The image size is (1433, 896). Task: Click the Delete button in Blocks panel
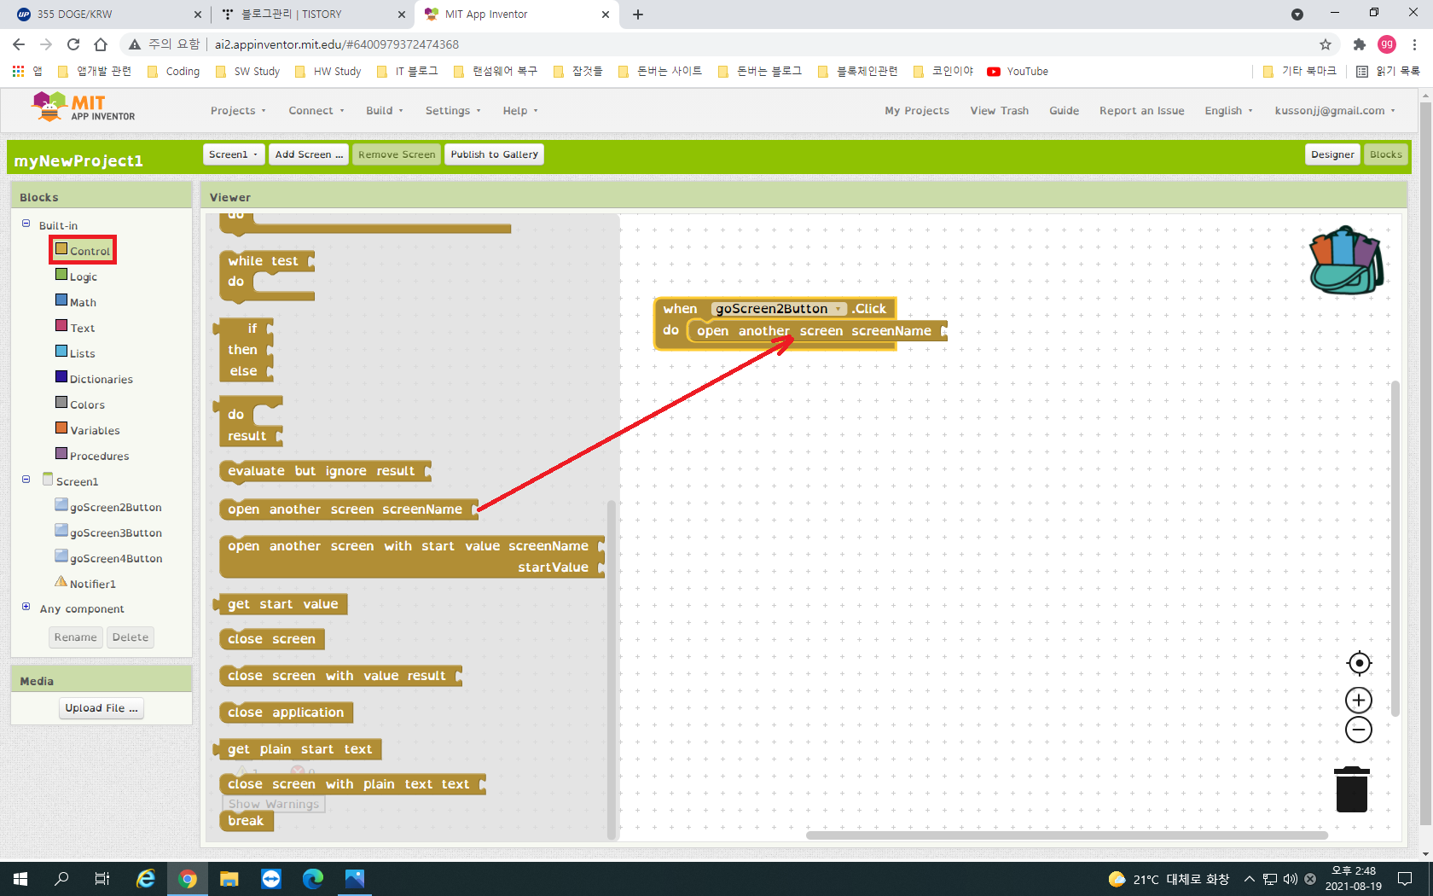(x=131, y=637)
